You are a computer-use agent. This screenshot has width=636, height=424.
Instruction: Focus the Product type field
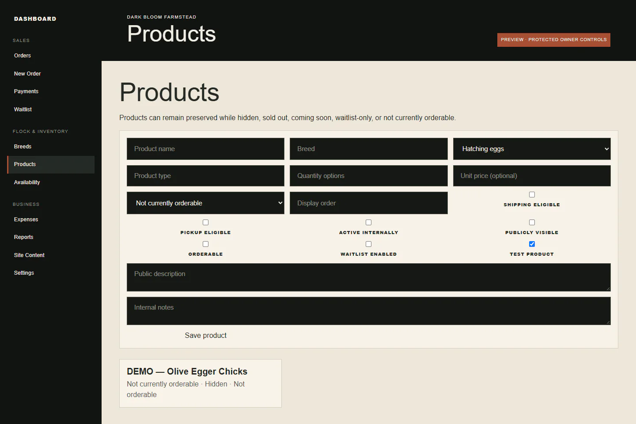(x=205, y=176)
